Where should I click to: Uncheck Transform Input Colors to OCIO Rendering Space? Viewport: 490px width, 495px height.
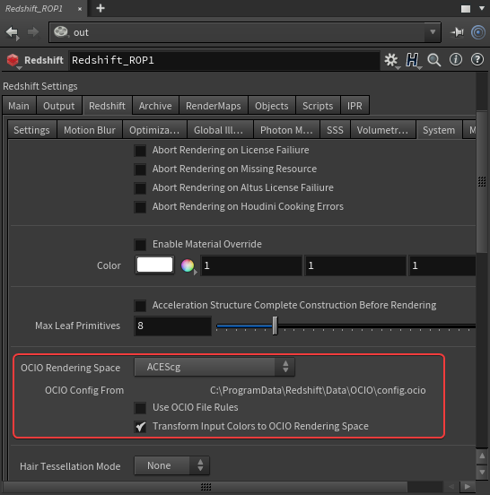coord(140,427)
